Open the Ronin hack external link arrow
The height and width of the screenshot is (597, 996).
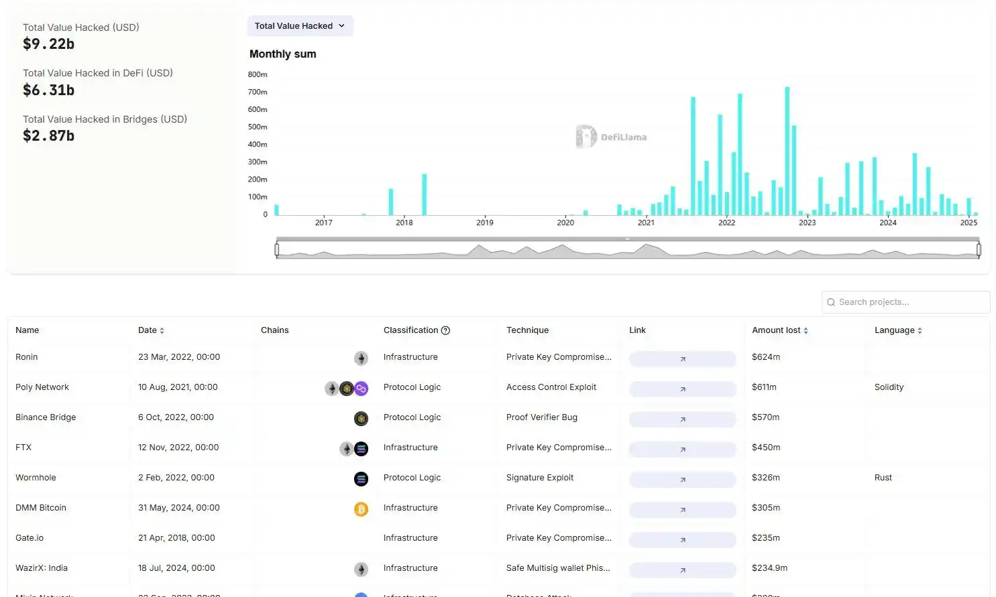coord(682,359)
